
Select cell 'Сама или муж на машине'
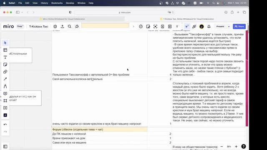[99, 142]
